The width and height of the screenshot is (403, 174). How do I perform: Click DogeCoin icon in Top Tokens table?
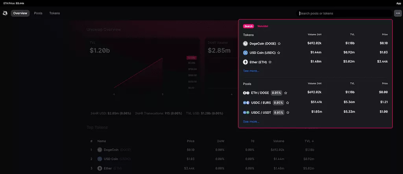(x=100, y=150)
